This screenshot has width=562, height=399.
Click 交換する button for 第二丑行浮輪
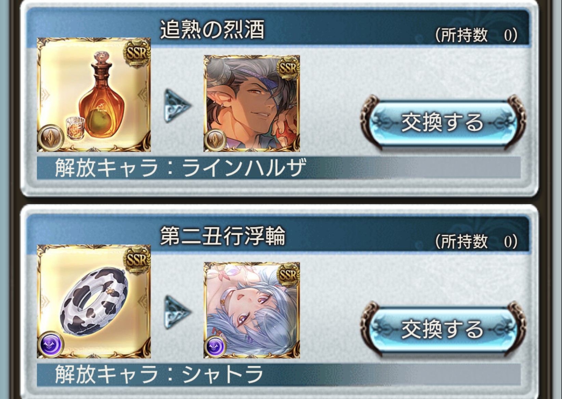click(x=442, y=329)
